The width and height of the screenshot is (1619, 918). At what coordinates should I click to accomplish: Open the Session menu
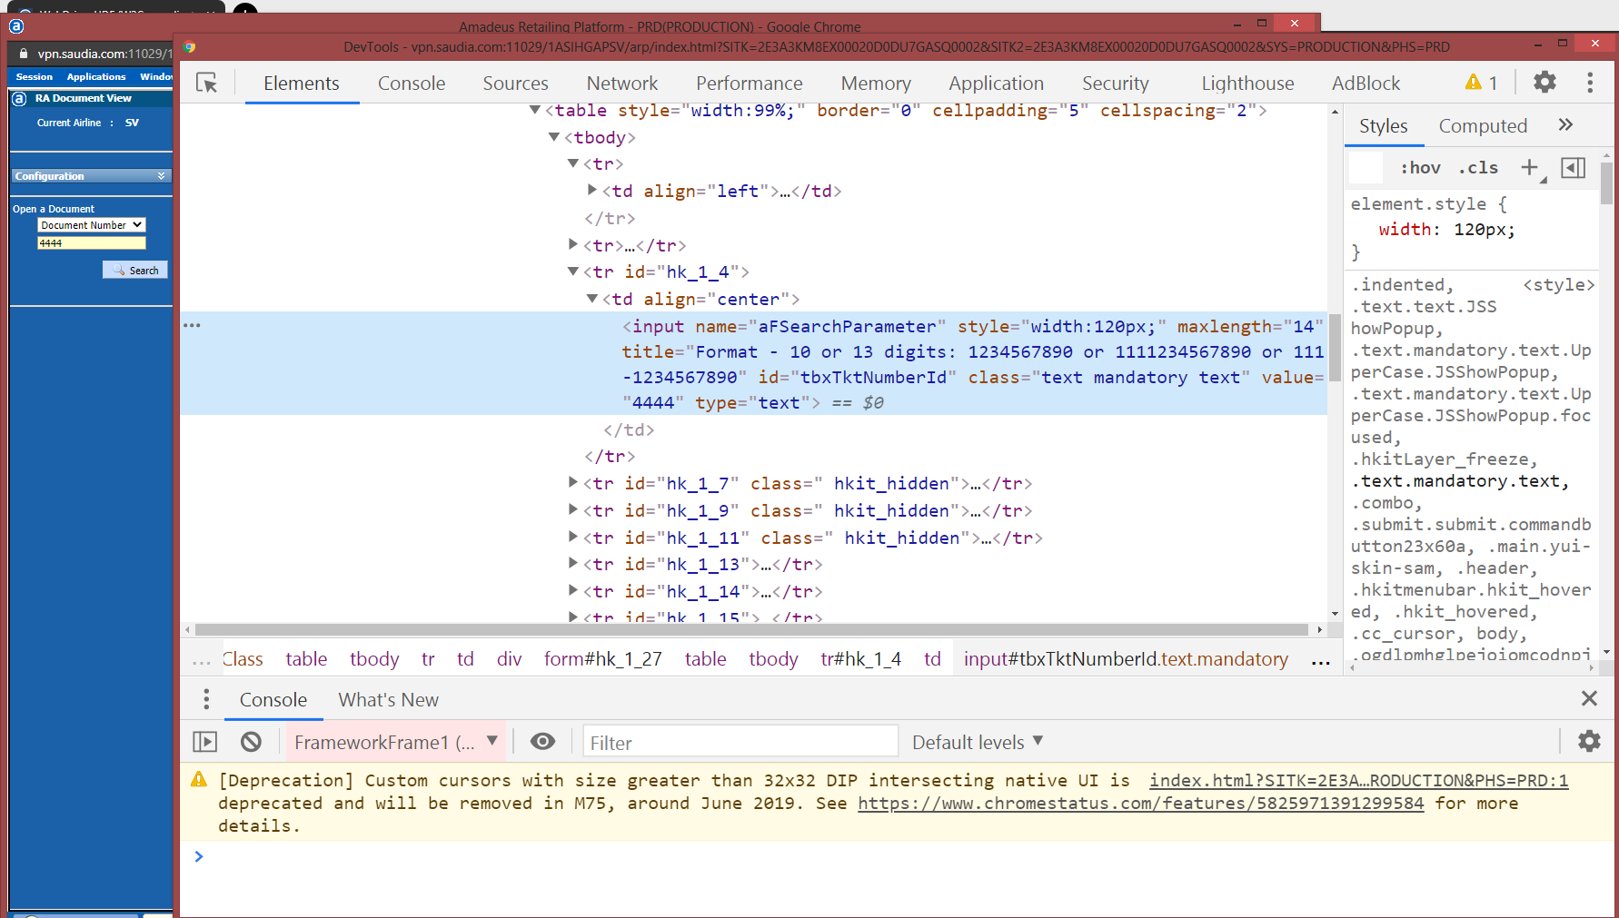(x=35, y=76)
